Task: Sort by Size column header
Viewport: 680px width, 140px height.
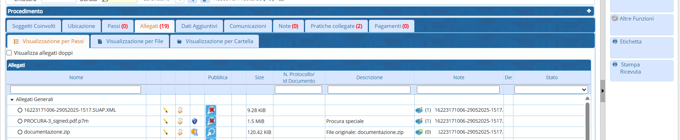Action: 259,77
